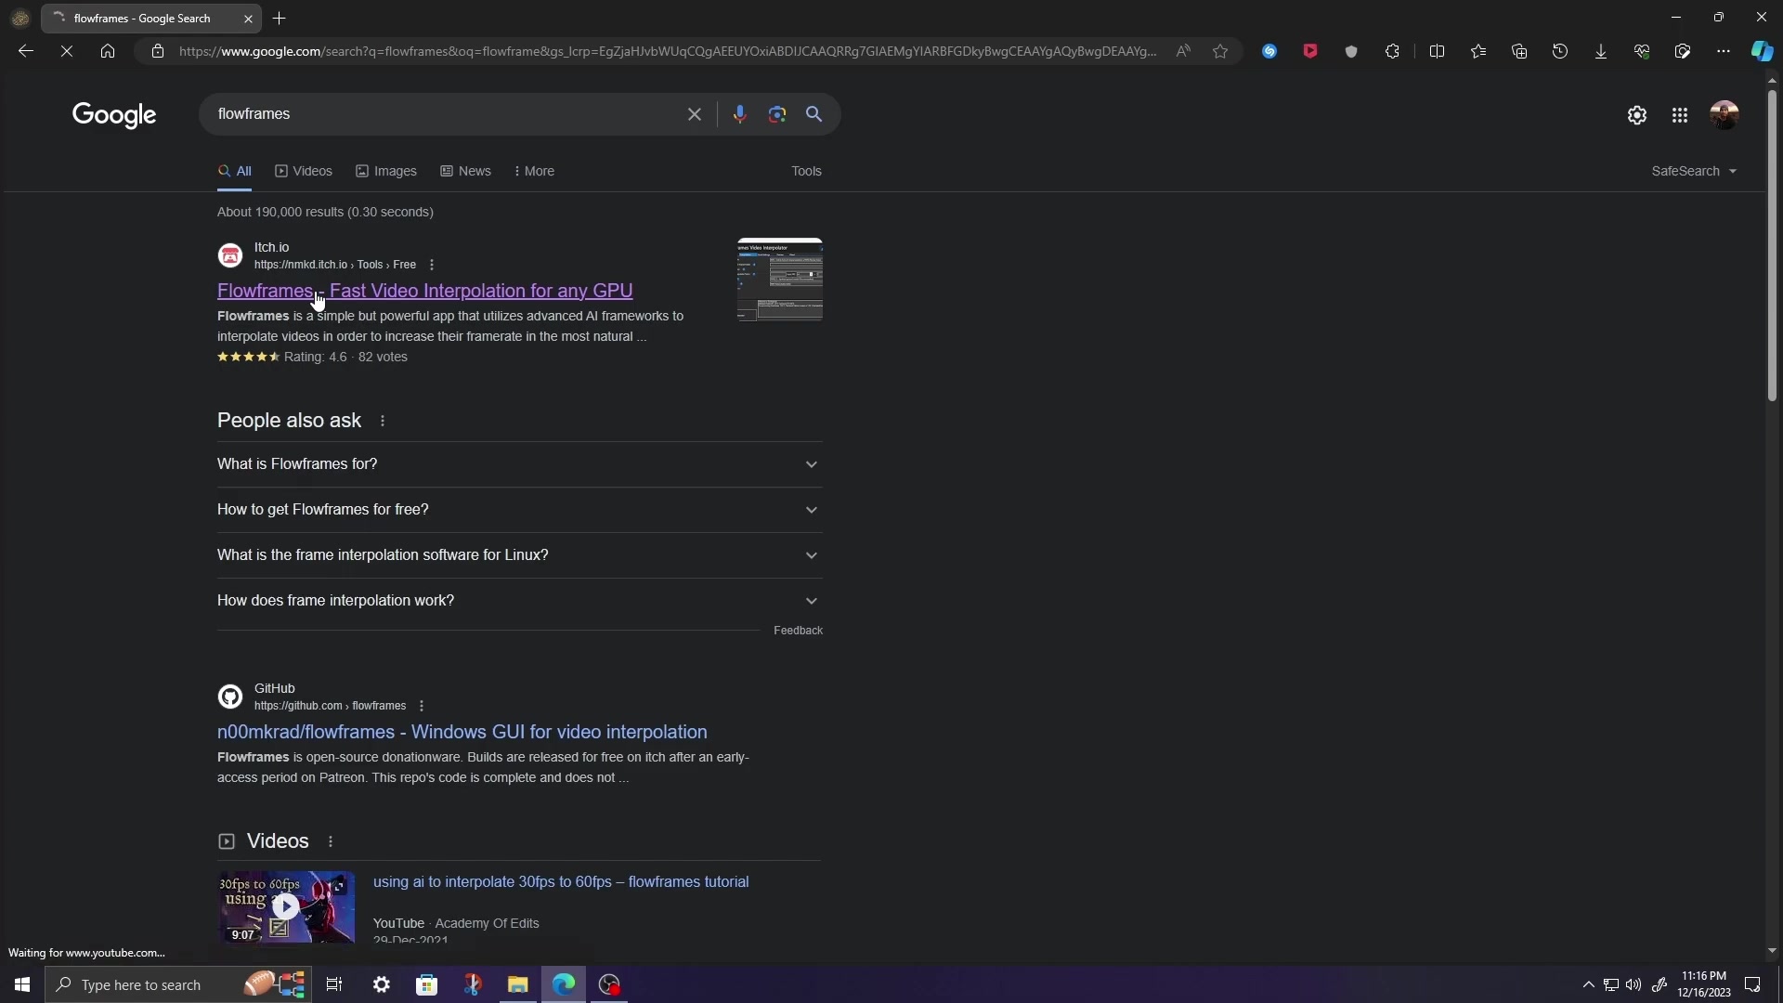This screenshot has width=1783, height=1003.
Task: Switch to Videos search tab
Action: [x=304, y=171]
